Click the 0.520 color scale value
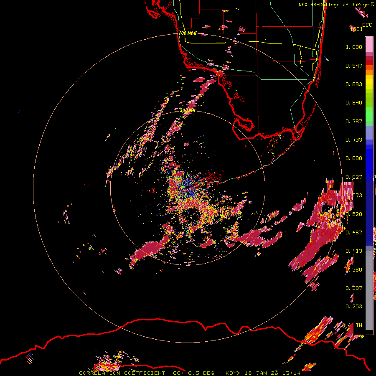The width and height of the screenshot is (376, 376). [x=354, y=214]
